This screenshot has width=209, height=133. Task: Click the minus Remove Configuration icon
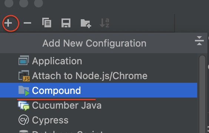click(x=27, y=23)
